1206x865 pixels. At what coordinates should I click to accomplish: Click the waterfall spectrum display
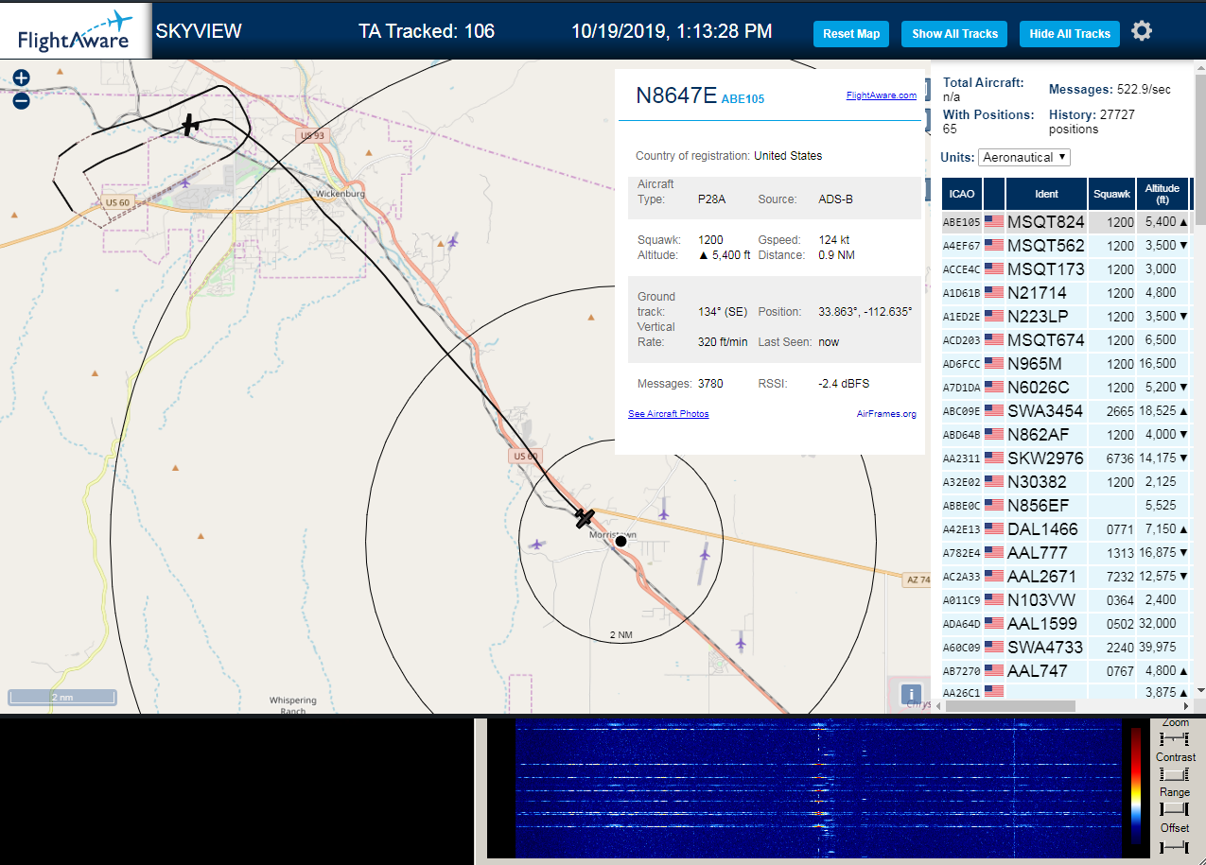pos(818,789)
